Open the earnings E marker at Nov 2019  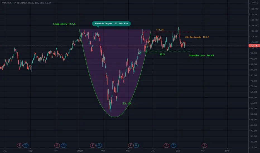57,145
